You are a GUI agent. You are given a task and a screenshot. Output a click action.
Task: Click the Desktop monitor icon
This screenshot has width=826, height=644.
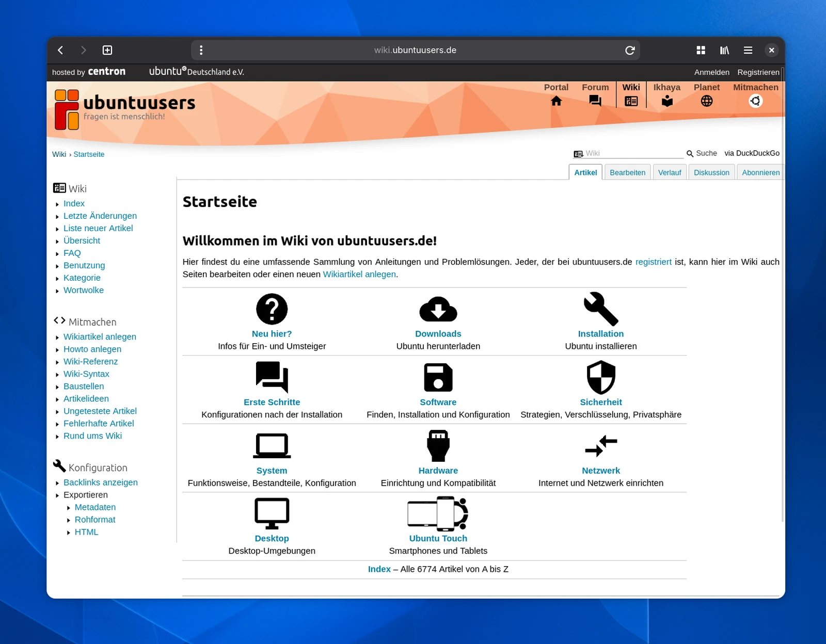tap(272, 513)
